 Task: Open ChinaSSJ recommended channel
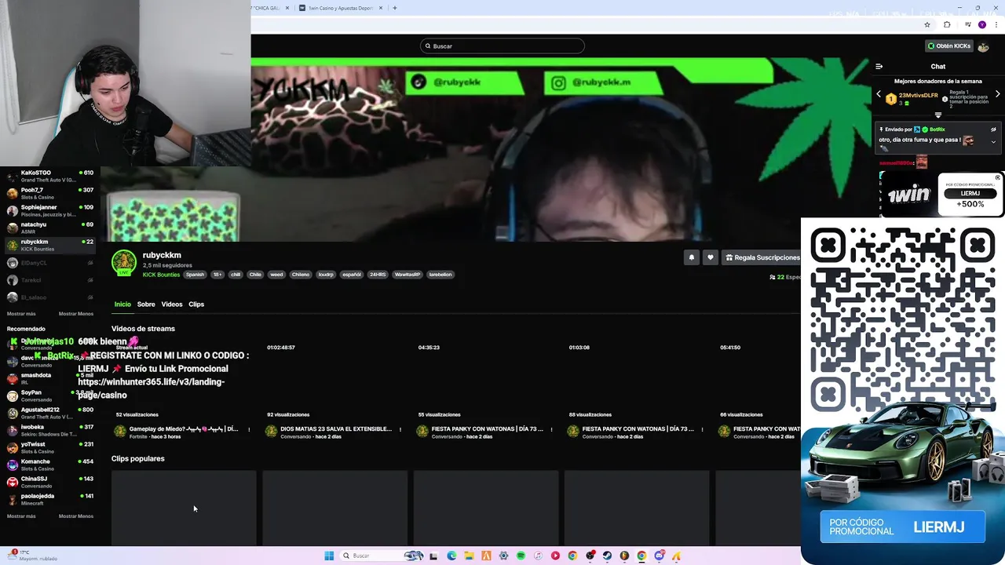coord(50,482)
